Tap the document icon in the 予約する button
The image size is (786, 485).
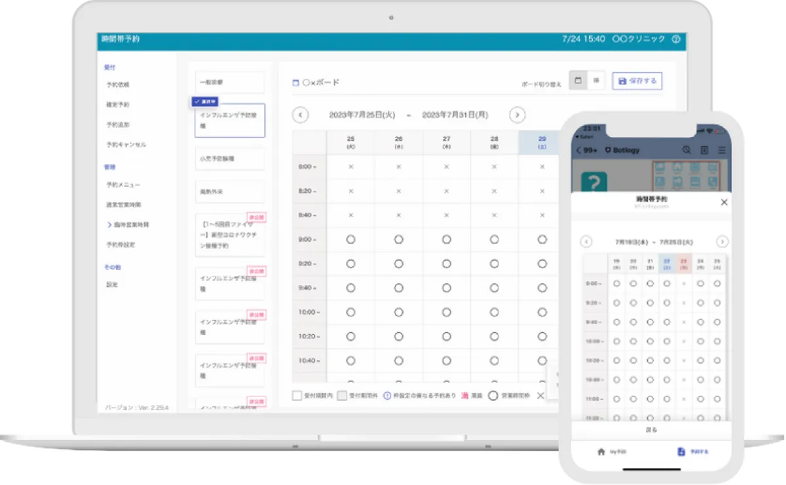tap(681, 452)
